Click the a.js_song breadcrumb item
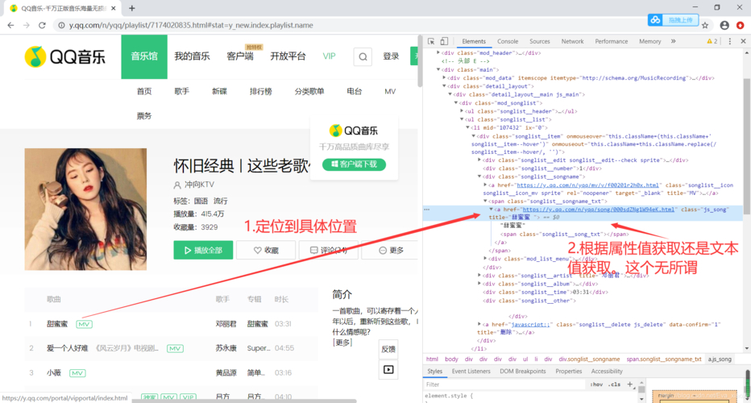Screen dimensions: 751x403 click(720, 359)
